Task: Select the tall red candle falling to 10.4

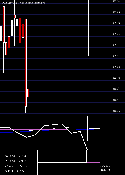Action: (x=26, y=63)
